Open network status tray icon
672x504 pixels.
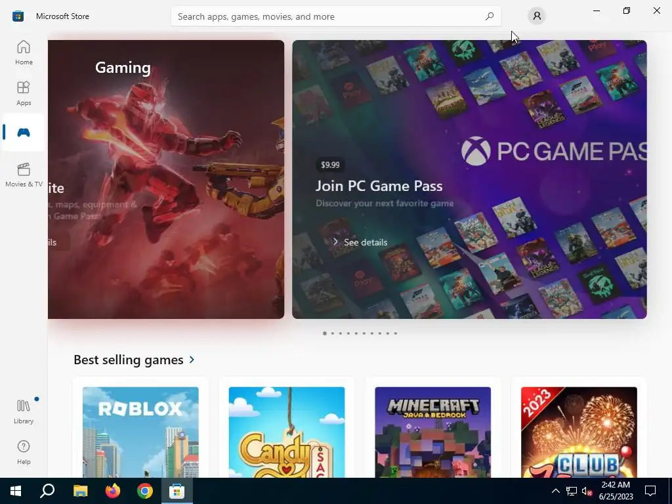572,491
